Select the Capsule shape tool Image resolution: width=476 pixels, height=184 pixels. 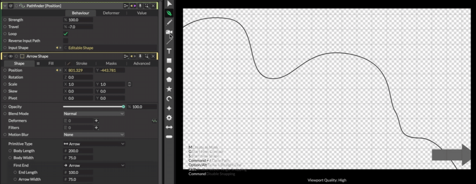169,137
